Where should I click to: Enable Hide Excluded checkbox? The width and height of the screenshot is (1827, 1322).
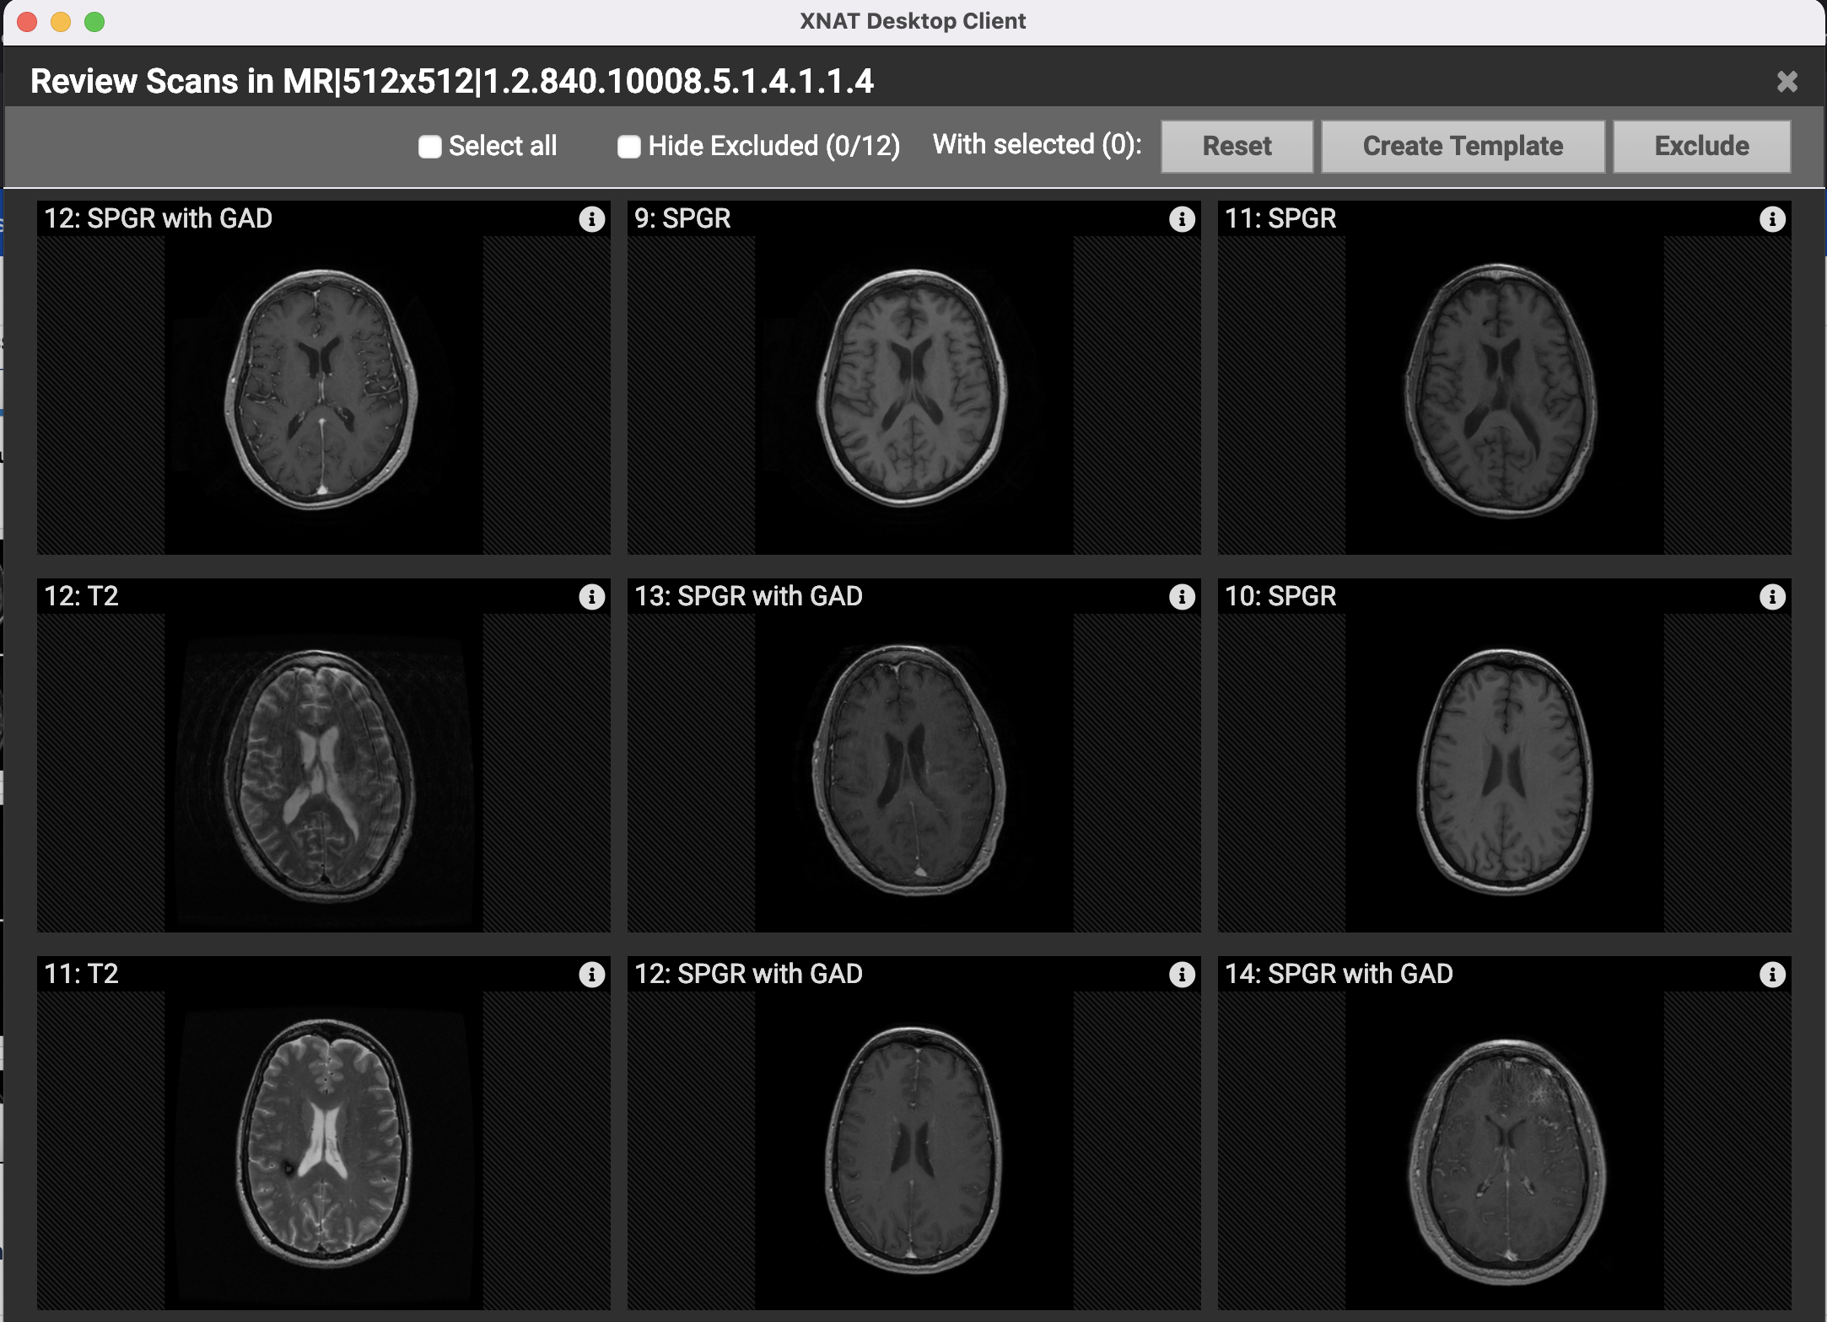[628, 147]
